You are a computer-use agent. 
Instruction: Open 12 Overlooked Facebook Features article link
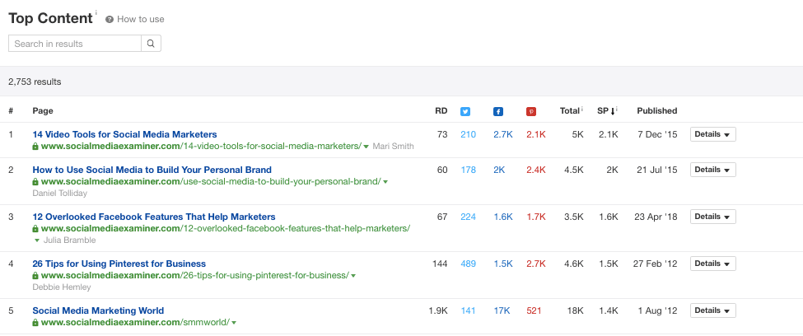[153, 217]
